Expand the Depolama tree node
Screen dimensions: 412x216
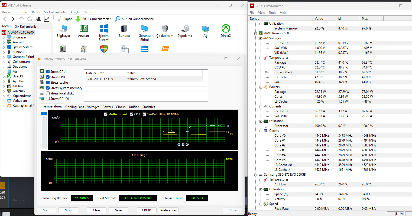click(4, 67)
